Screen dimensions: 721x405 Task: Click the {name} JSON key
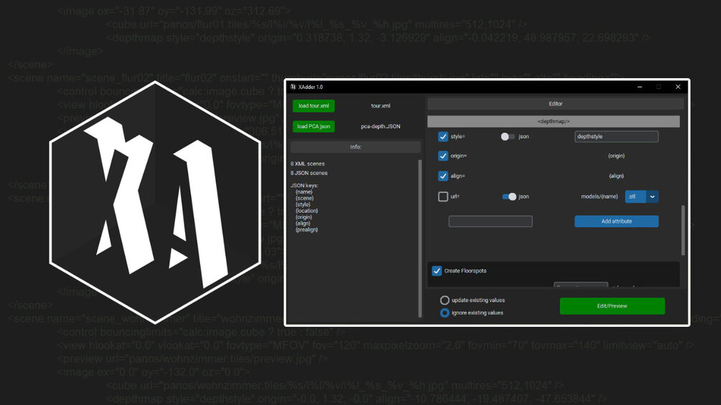click(x=304, y=192)
